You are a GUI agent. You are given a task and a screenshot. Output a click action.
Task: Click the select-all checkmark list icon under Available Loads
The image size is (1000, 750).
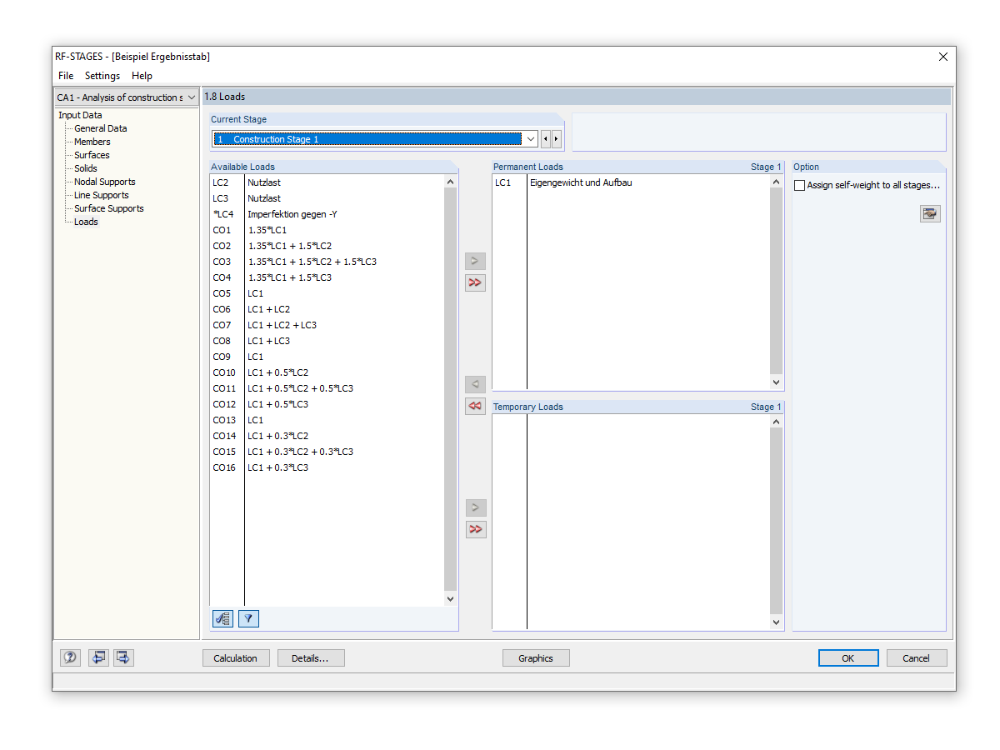point(222,618)
